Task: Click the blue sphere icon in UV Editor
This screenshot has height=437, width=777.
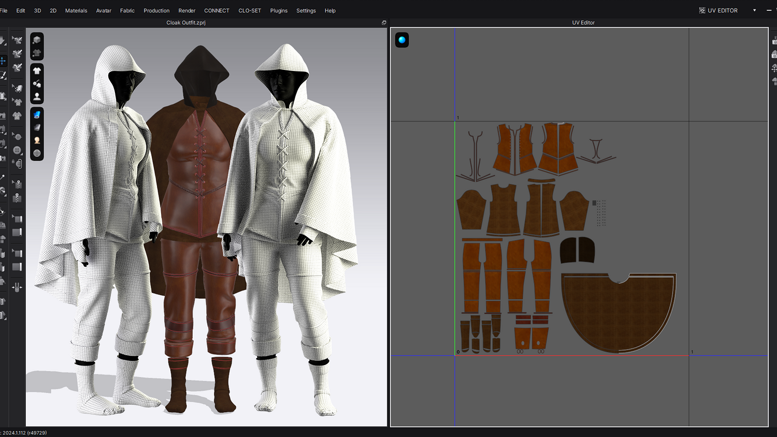Action: (x=402, y=40)
